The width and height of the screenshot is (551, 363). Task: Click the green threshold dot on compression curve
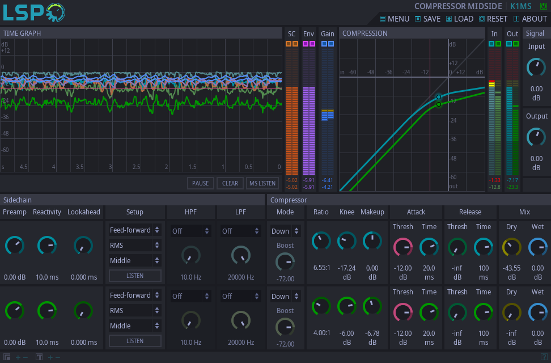pyautogui.click(x=439, y=104)
